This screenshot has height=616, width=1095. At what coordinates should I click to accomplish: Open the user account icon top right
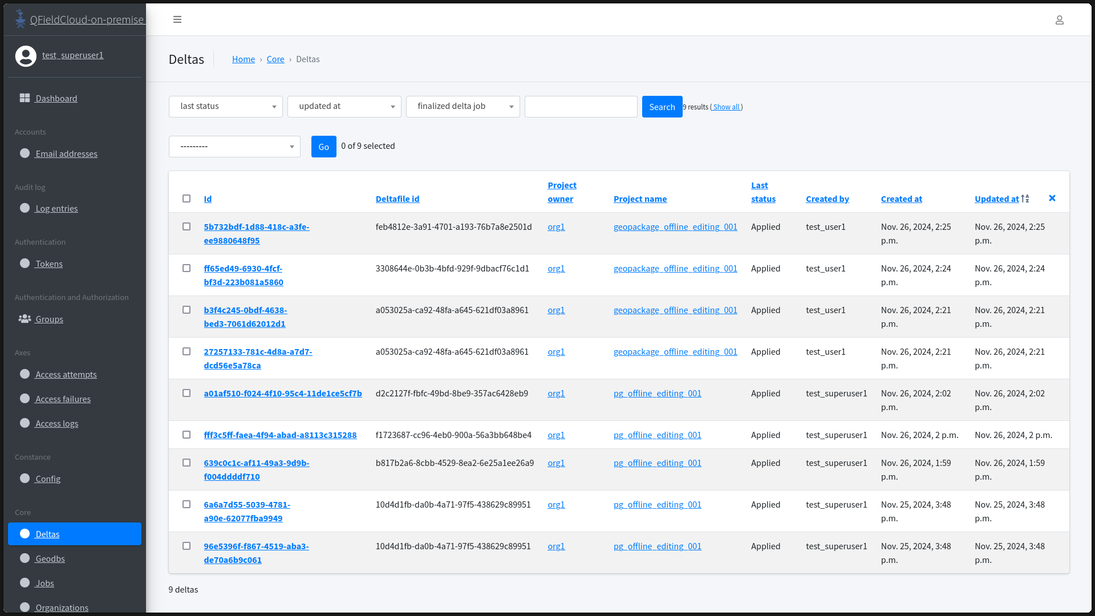point(1059,20)
